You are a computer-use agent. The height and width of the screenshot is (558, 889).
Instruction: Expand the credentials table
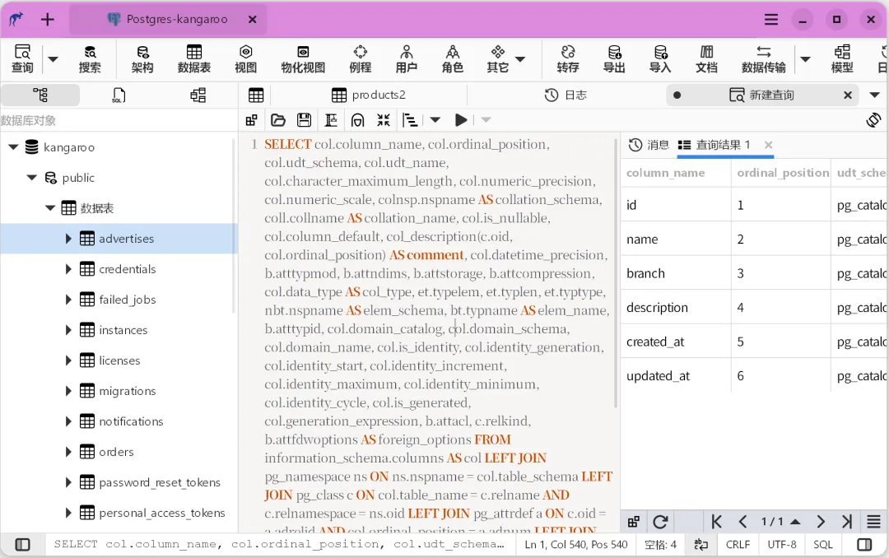[68, 269]
